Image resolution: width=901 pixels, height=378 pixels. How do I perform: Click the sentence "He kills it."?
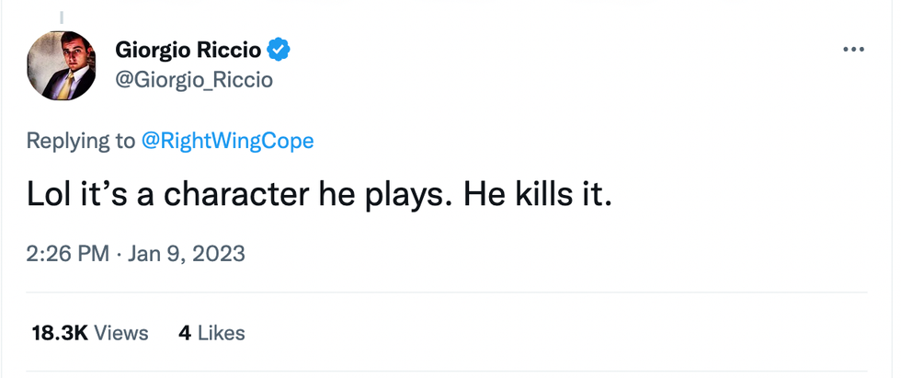[537, 196]
